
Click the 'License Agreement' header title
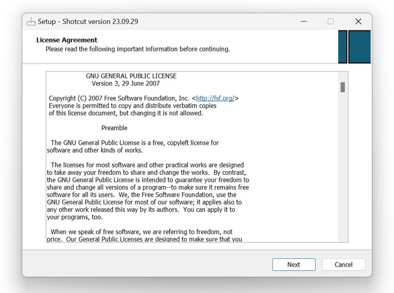click(x=66, y=40)
